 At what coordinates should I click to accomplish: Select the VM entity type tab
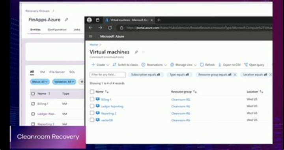coord(42,72)
